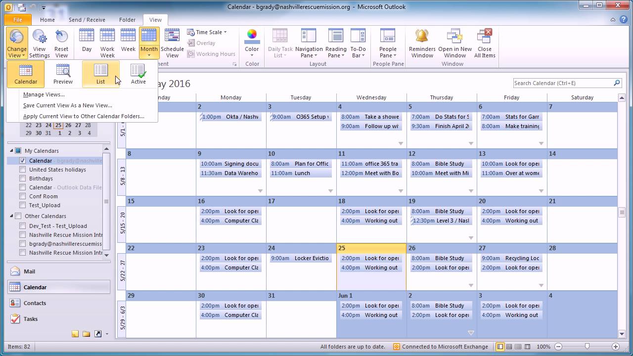Image resolution: width=633 pixels, height=356 pixels.
Task: Select date 25 in mini calendar
Action: pos(58,125)
